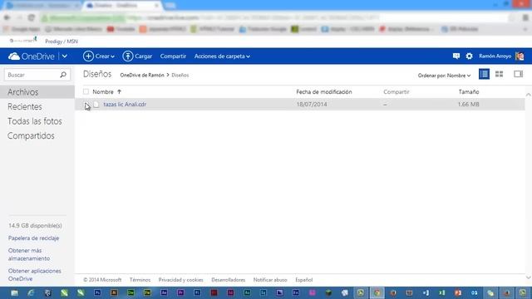This screenshot has width=532, height=299.
Task: Click the Chrome icon in the taskbar
Action: point(377,293)
